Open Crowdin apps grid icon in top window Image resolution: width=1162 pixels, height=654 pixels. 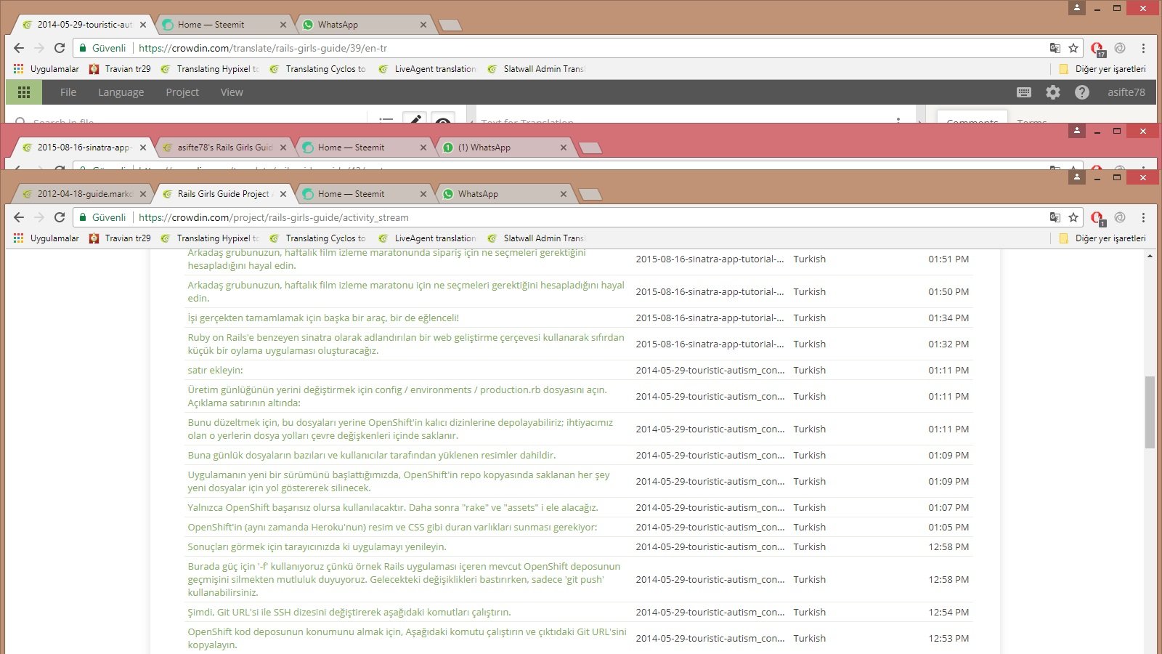(24, 92)
